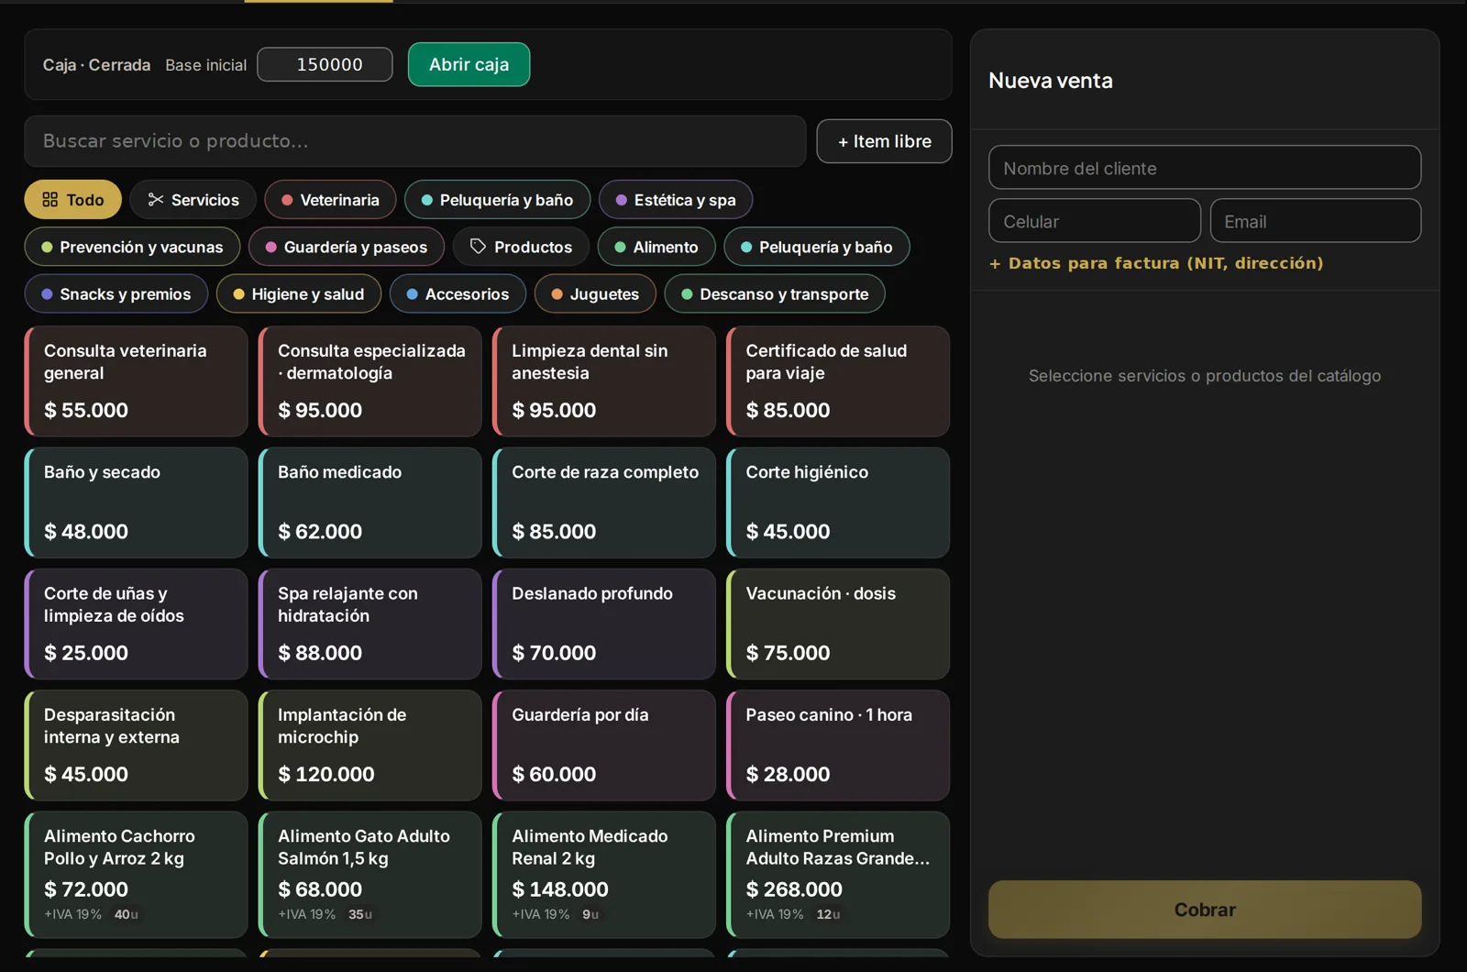
Task: Open Descanso y transporte category
Action: coord(775,294)
